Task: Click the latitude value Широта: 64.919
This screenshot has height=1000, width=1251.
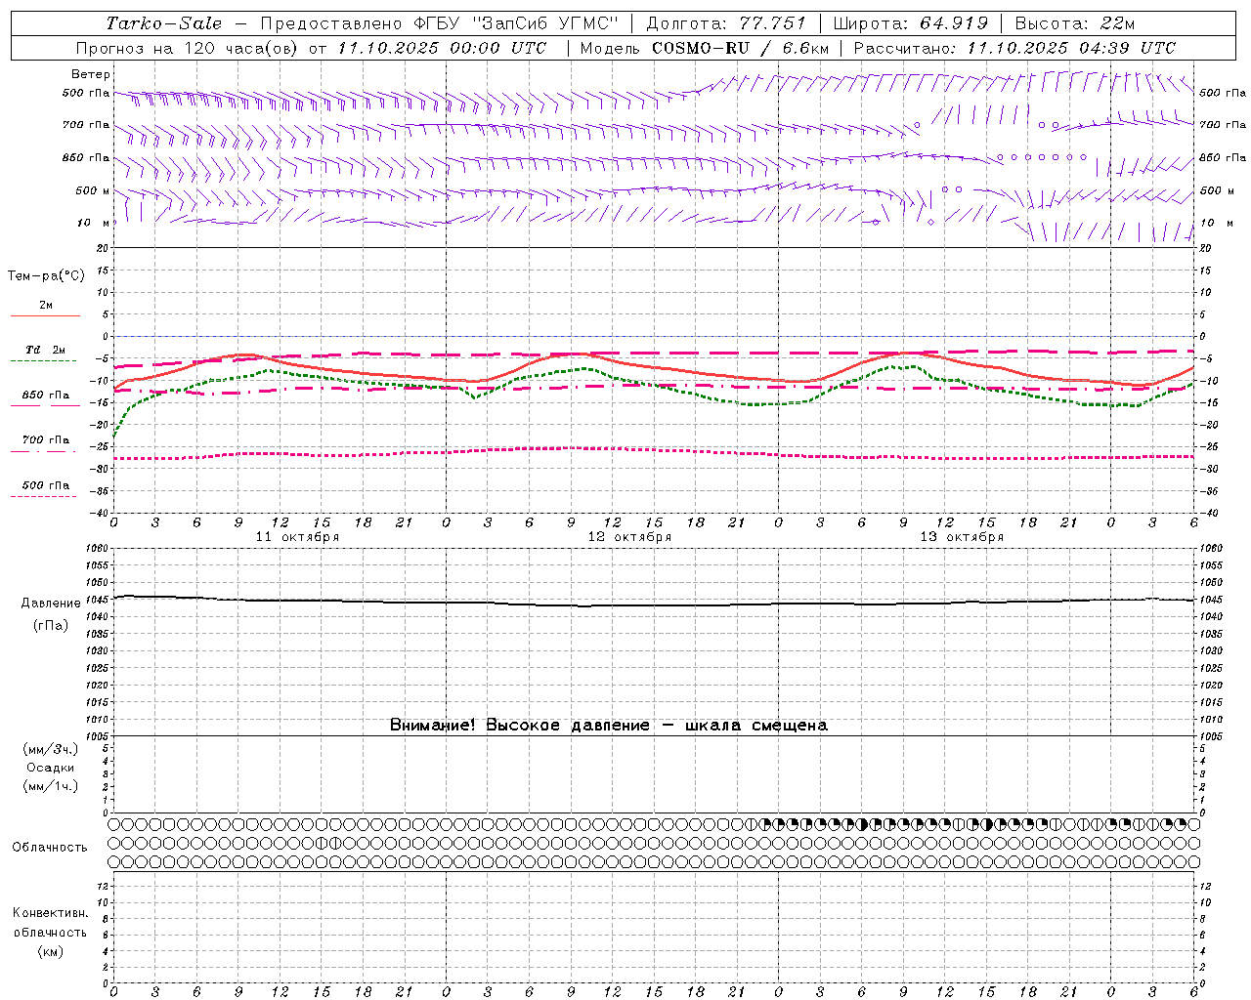Action: 910,23
